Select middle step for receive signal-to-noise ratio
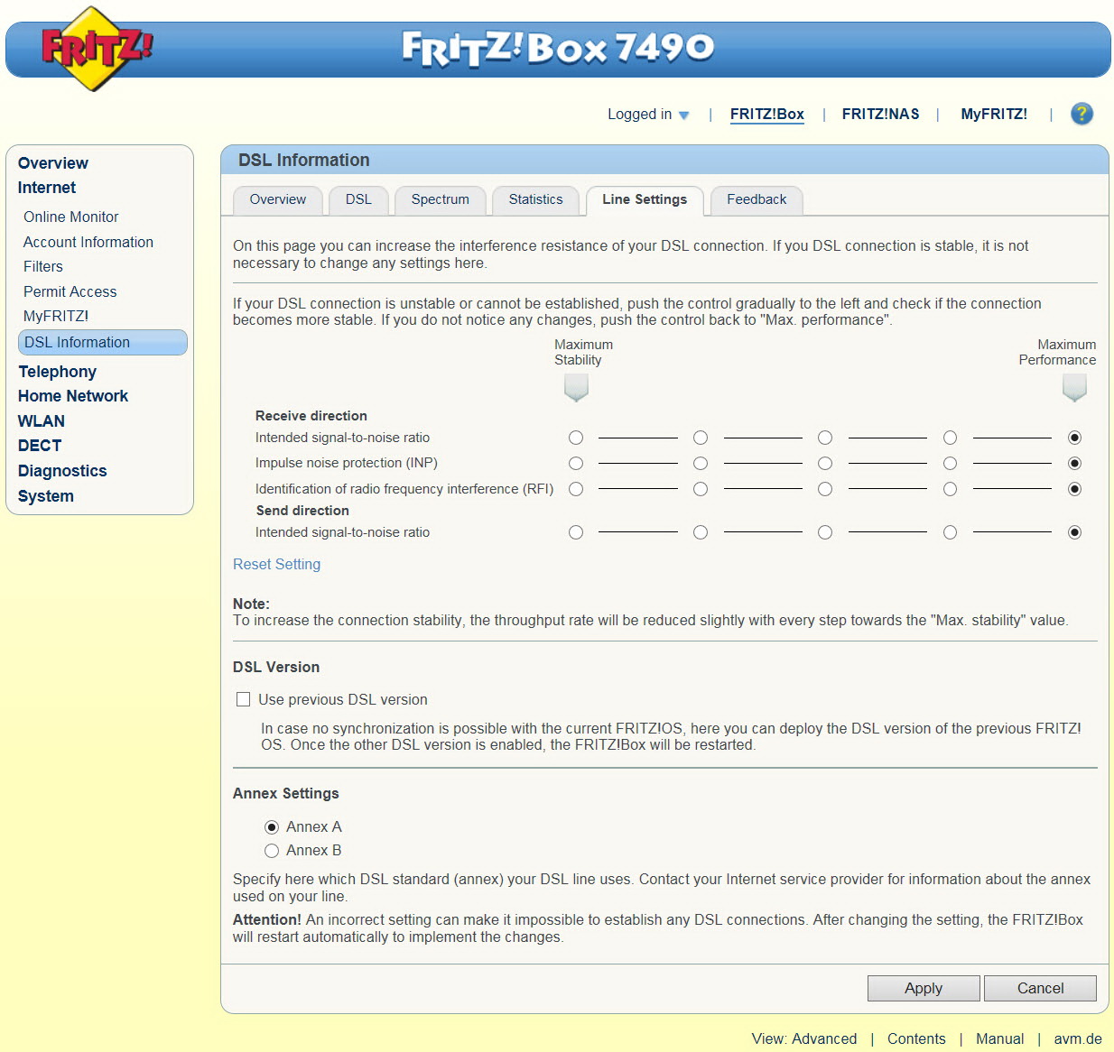 (825, 438)
